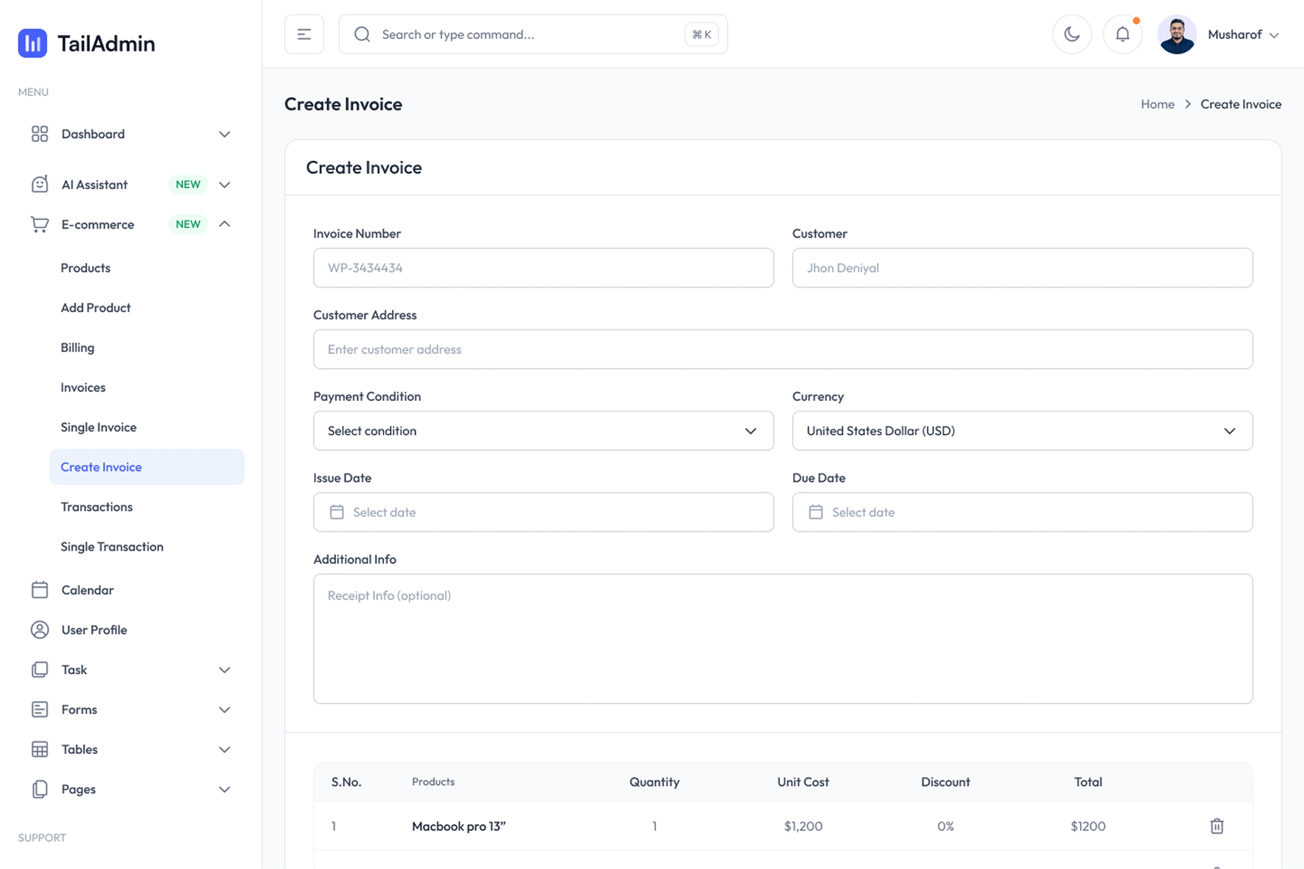Expand the Pages menu chevron
Screen dimensions: 1304x869
[x=225, y=789]
